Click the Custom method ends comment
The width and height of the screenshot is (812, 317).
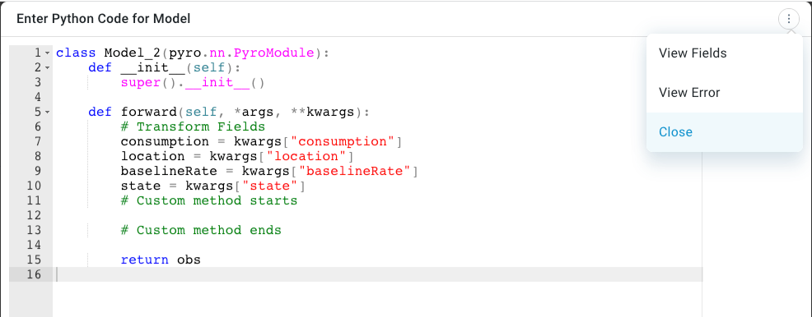pyautogui.click(x=201, y=230)
